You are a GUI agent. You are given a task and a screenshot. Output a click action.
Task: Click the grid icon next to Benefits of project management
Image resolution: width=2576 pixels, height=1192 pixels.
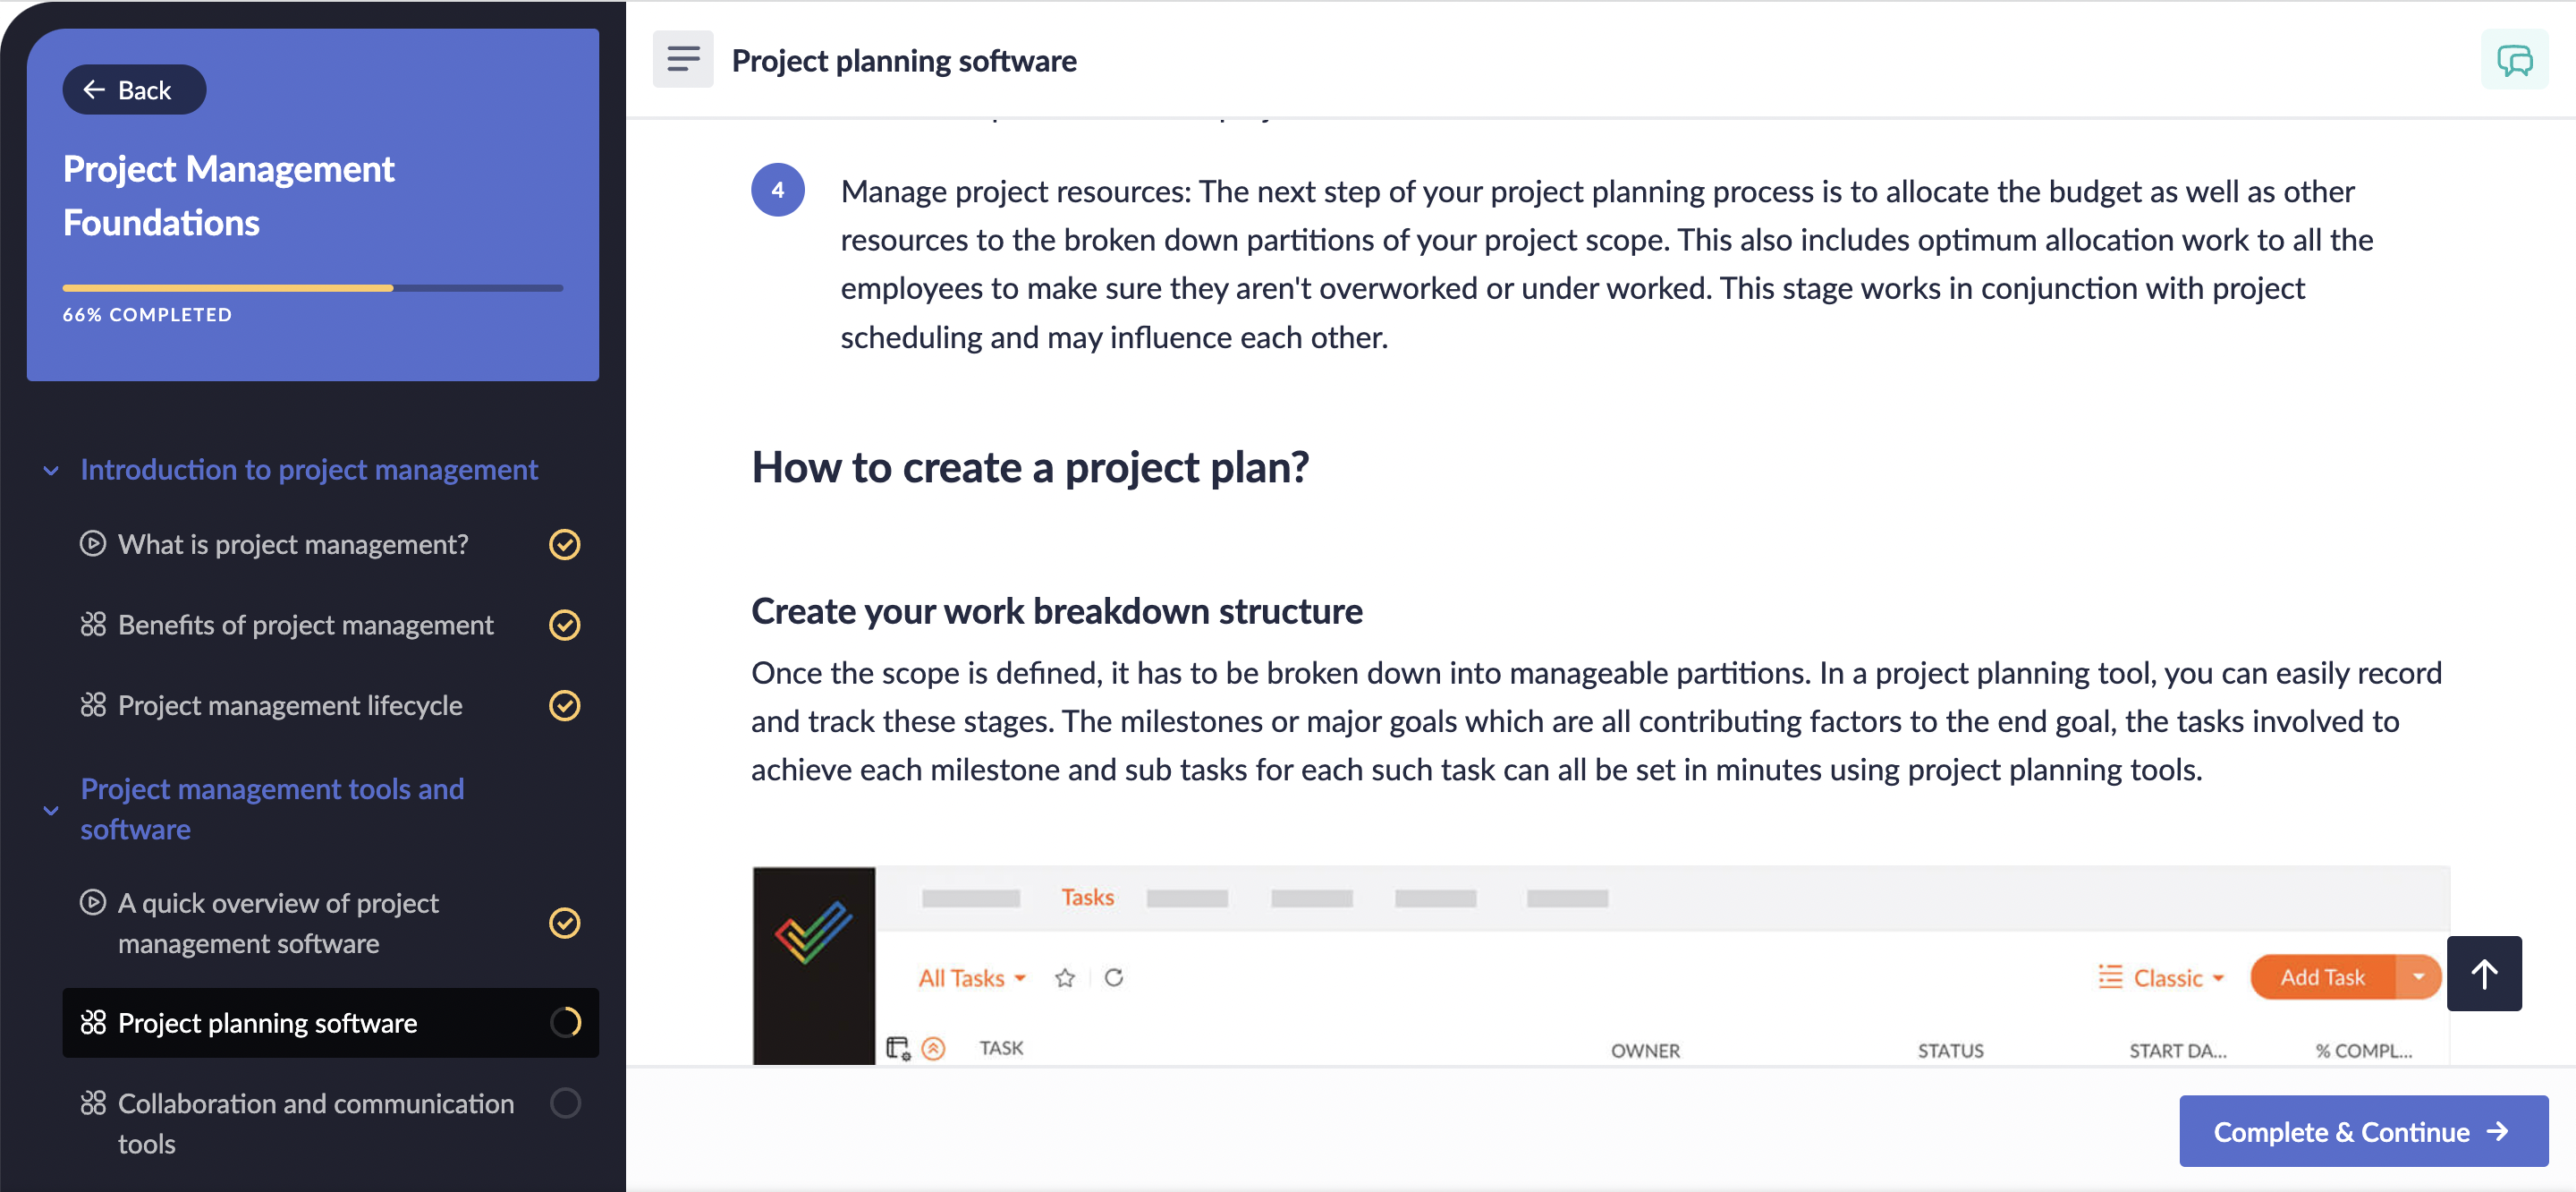(x=93, y=625)
